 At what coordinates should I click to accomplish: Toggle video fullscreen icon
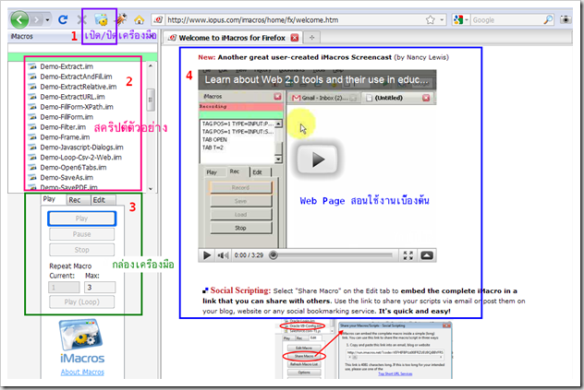[408, 255]
